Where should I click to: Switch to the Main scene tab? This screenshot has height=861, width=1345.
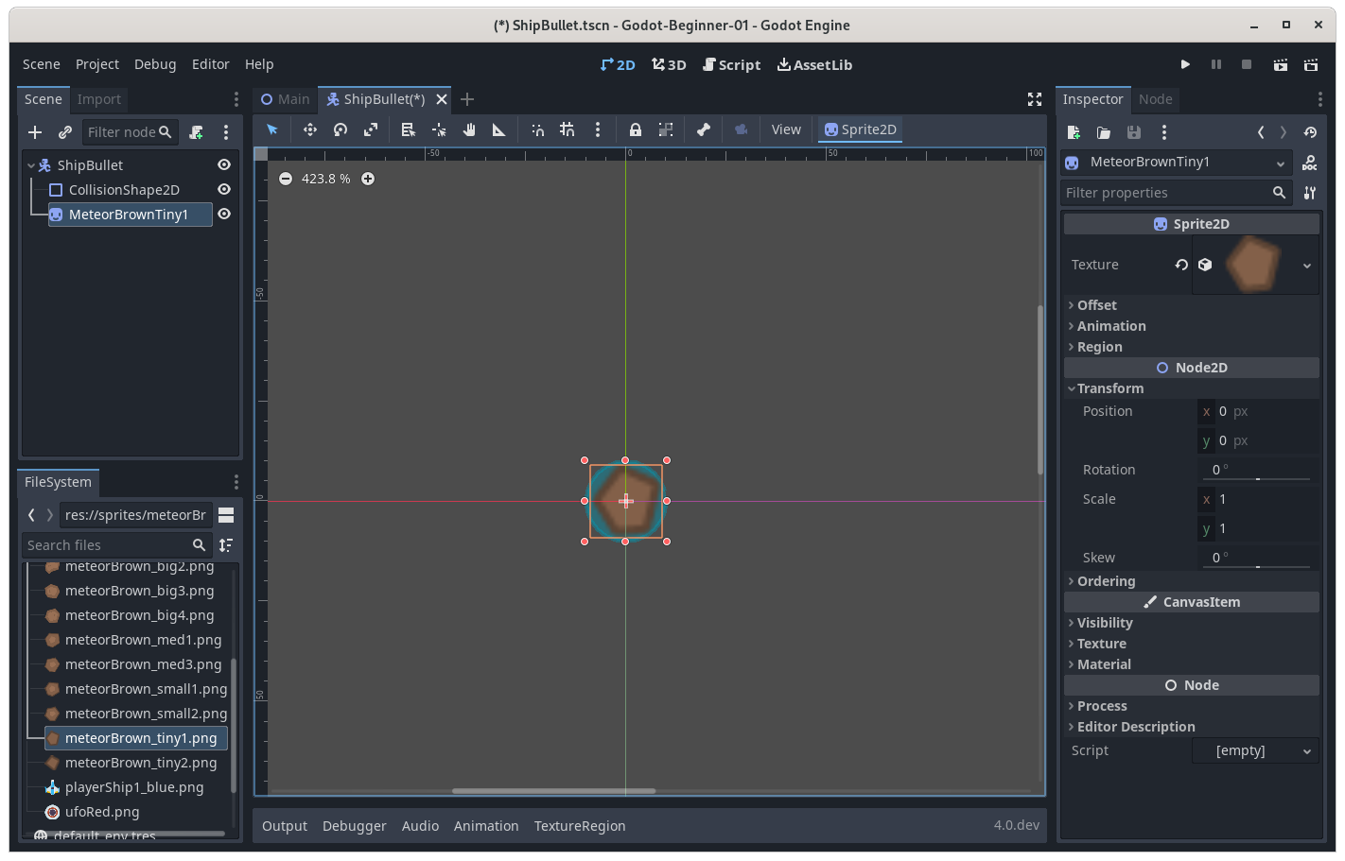(x=284, y=98)
